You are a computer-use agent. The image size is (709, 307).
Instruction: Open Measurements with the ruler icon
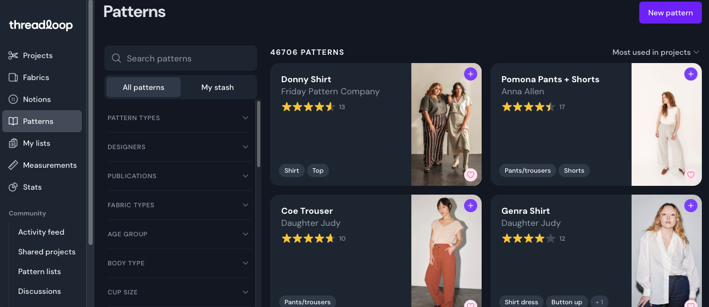pos(14,165)
